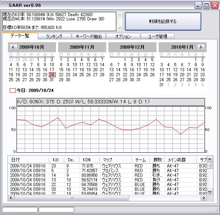Select grayed date 6 after January 31
This screenshot has height=215, width=220.
202,85
